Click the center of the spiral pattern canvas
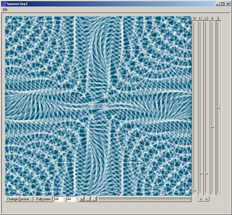The width and height of the screenshot is (232, 215). [98, 106]
